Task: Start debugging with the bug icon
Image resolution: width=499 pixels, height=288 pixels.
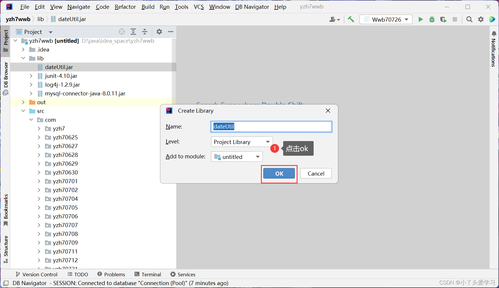Action: coord(432,19)
